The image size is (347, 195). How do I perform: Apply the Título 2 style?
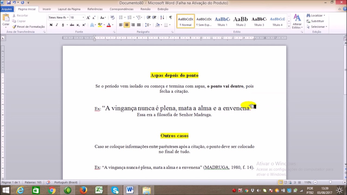point(241,21)
